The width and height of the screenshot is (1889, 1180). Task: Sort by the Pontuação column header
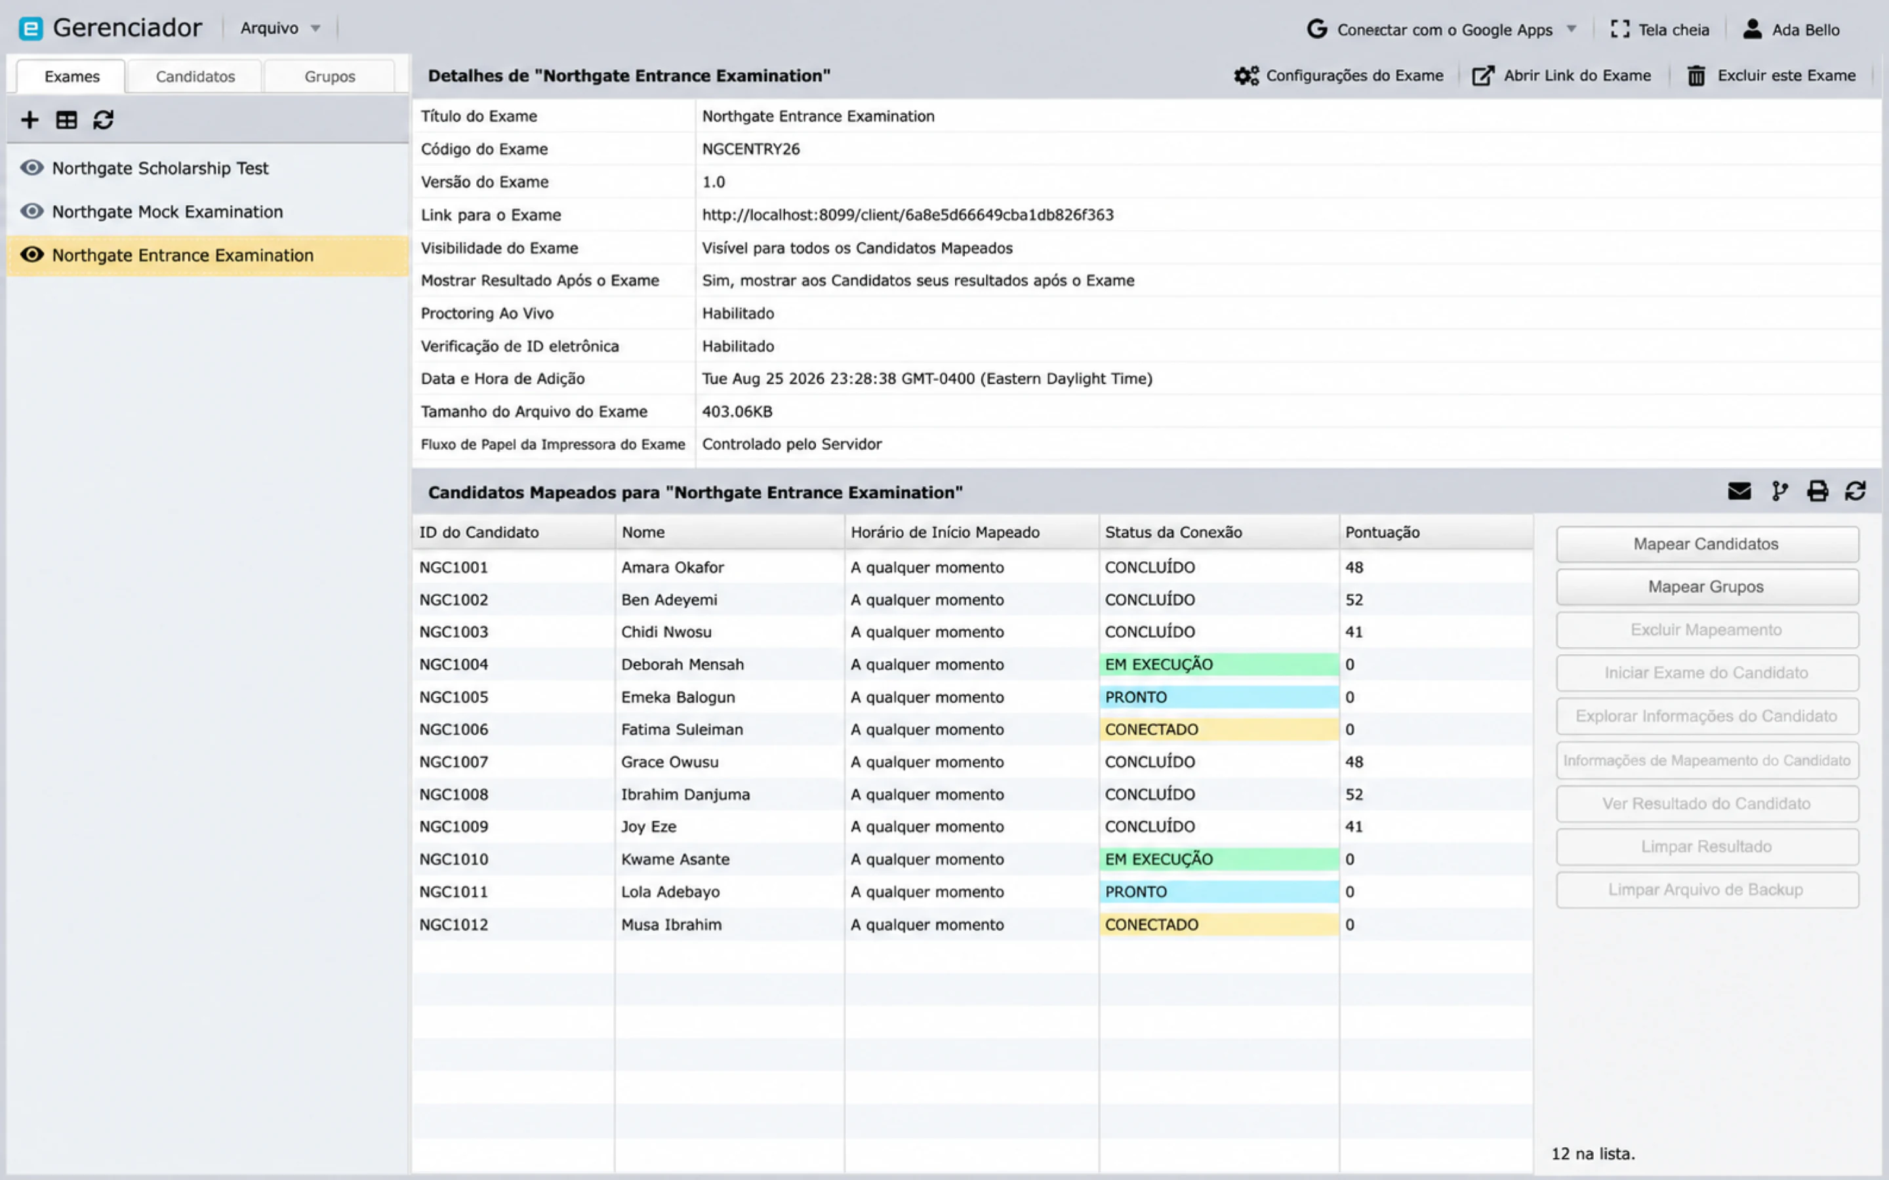(1436, 532)
